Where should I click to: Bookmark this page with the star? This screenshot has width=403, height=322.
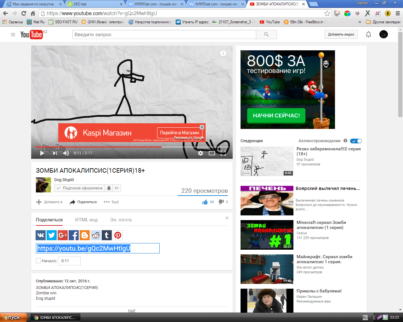click(327, 13)
